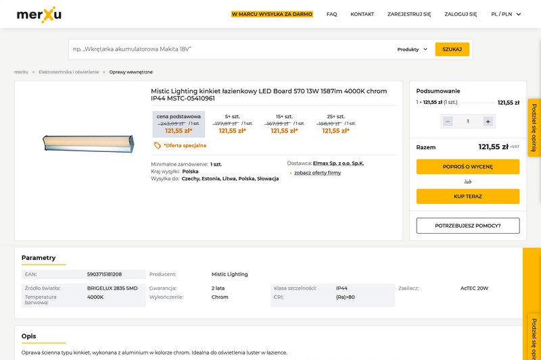Click the Opis section heading
The height and width of the screenshot is (360, 541).
[x=28, y=336]
